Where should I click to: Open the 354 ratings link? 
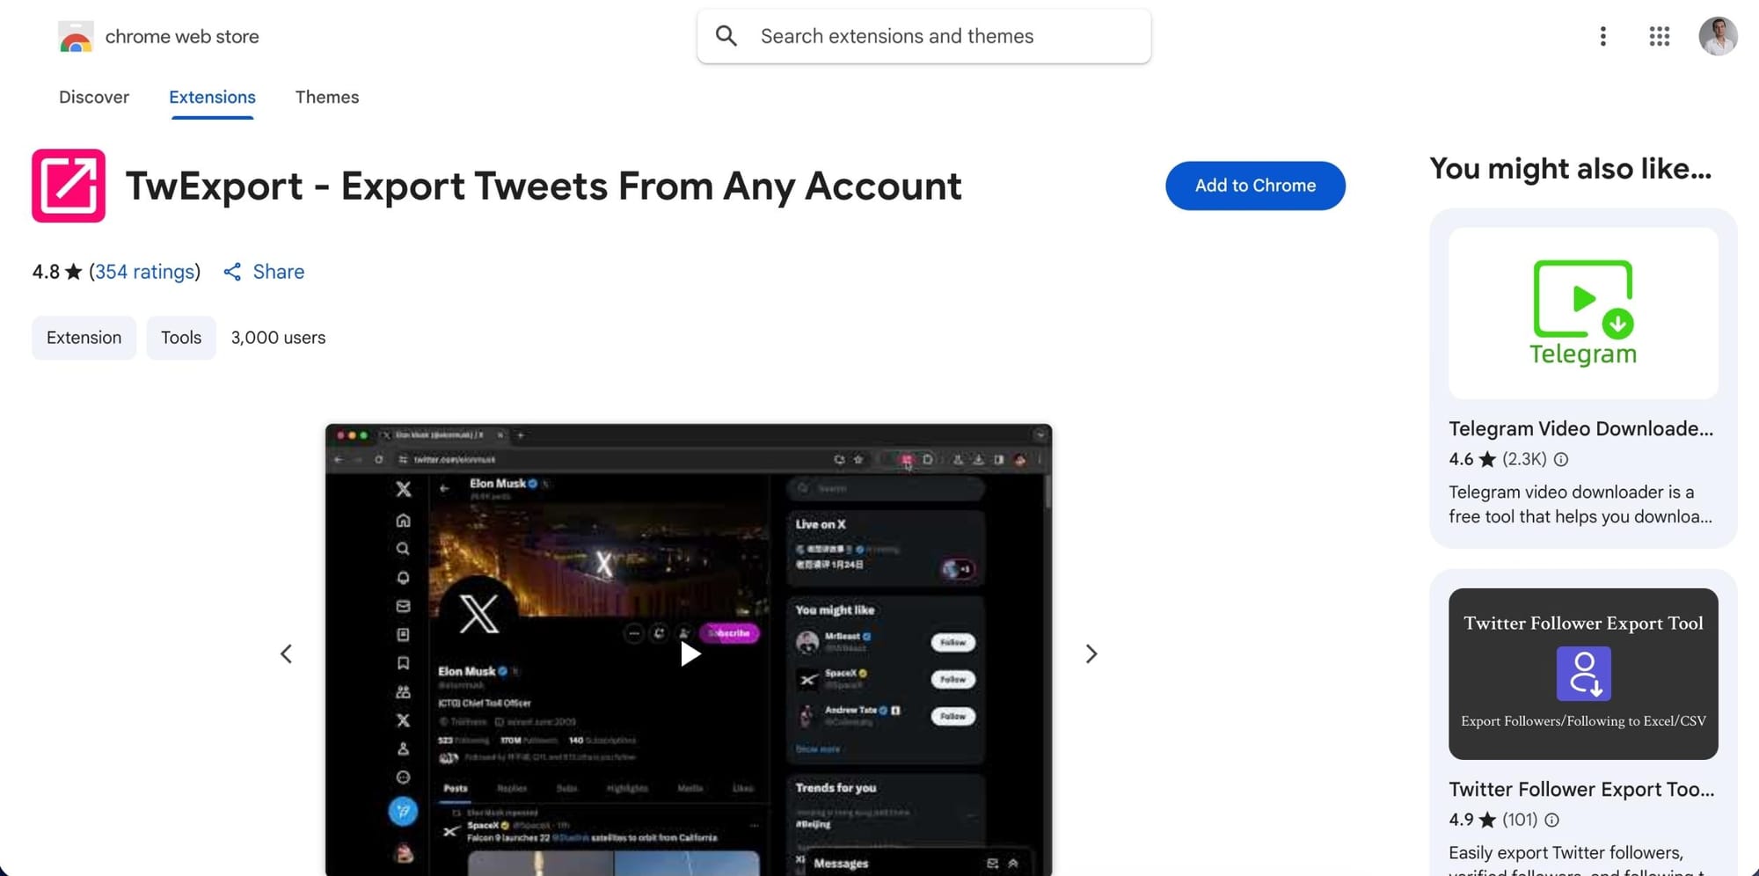point(145,272)
